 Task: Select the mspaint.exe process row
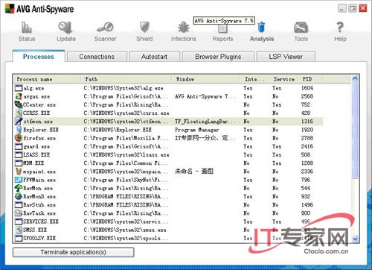tap(168, 172)
